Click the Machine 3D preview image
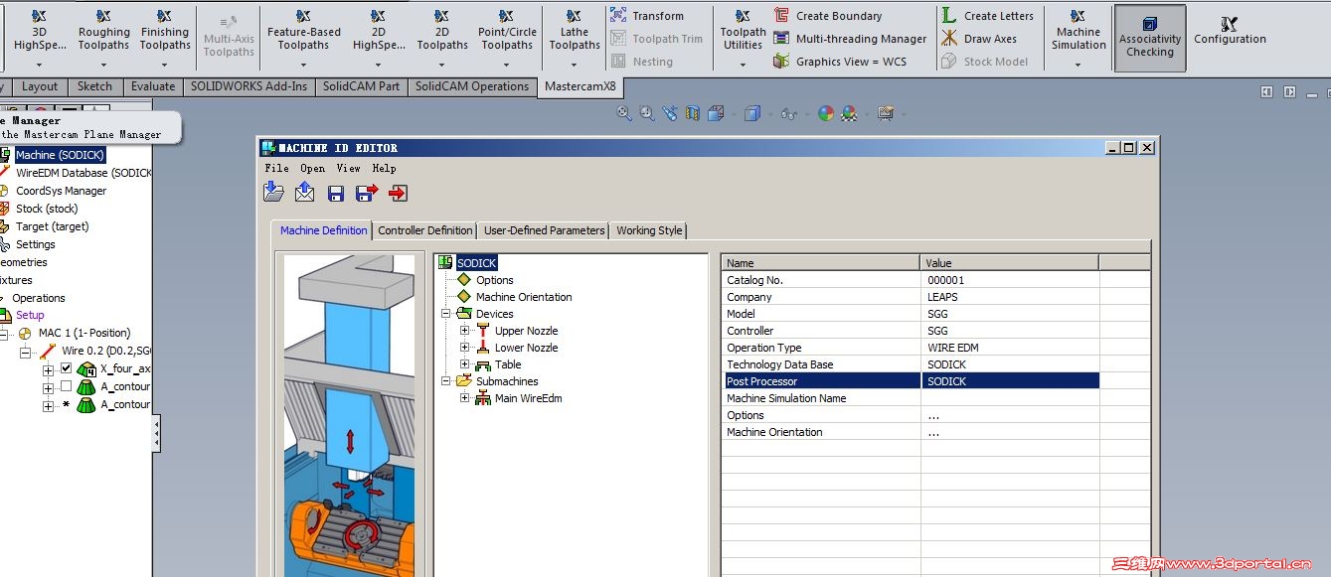Screen dimensions: 1331x577 pyautogui.click(x=350, y=416)
